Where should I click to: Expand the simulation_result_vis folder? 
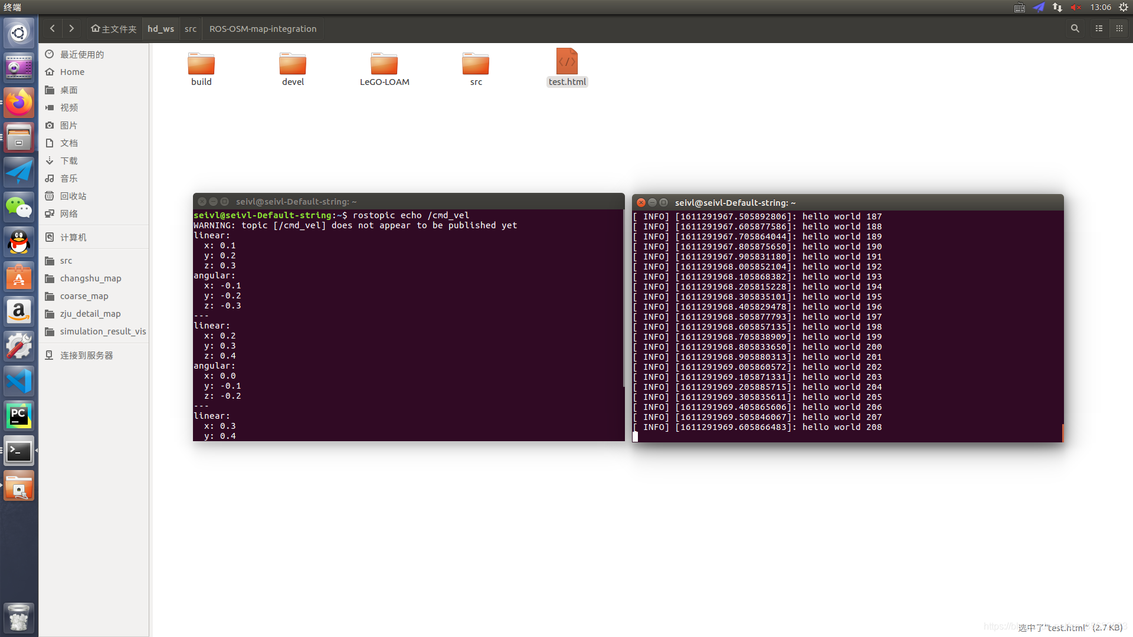coord(102,330)
